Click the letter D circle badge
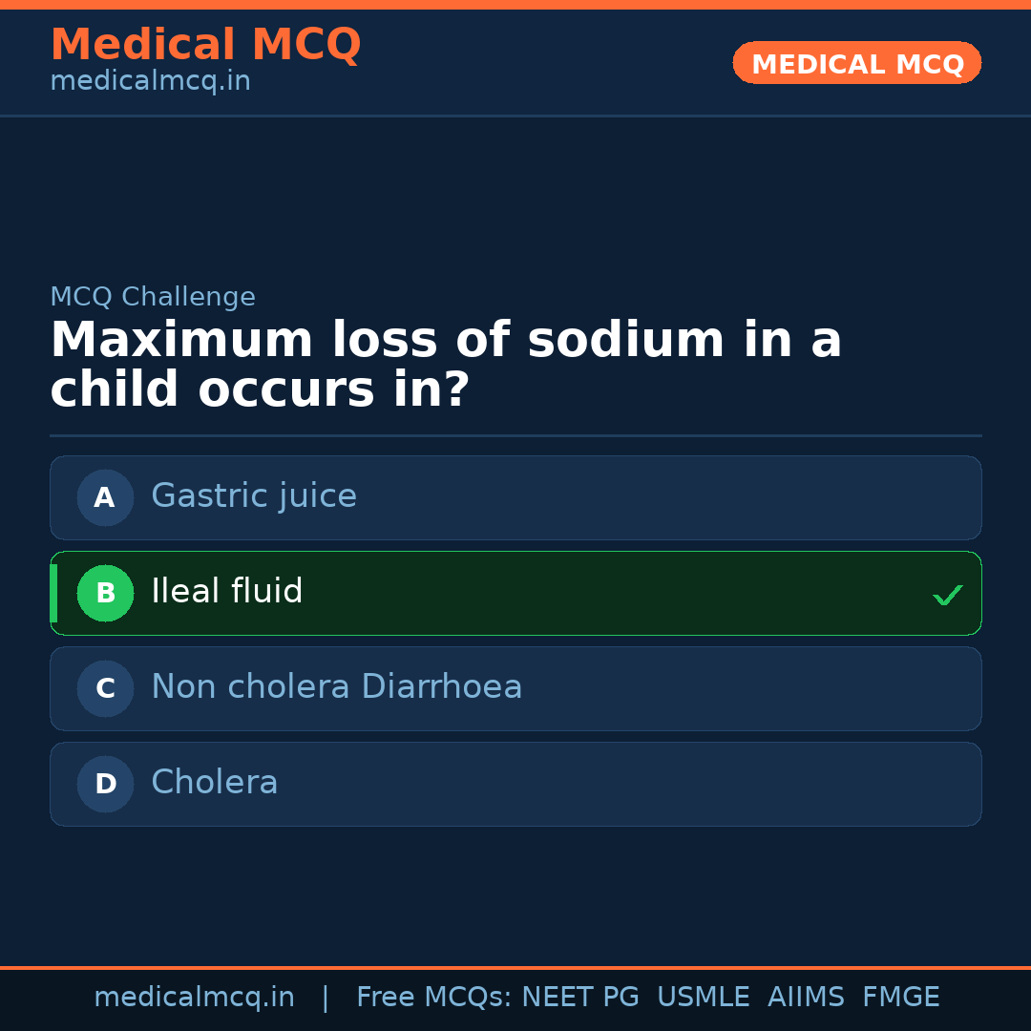 (x=105, y=784)
